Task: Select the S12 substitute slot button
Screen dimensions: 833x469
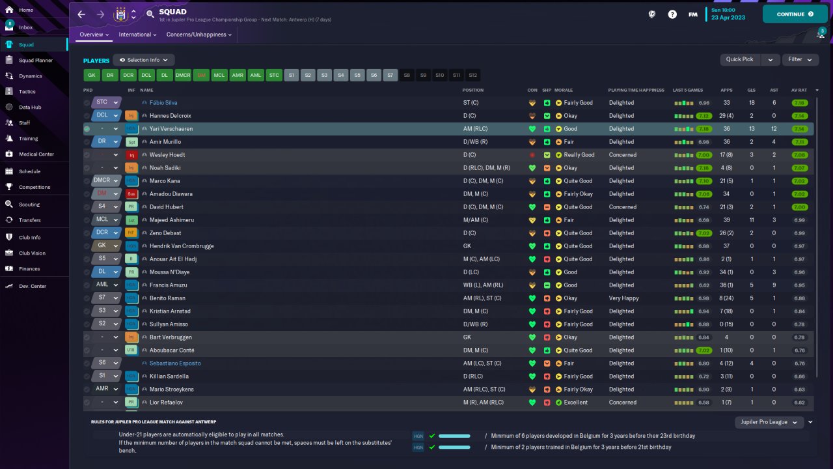Action: [473, 76]
